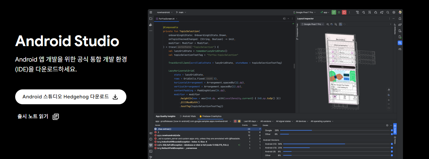Open the Attributes side tab
Image resolution: width=429 pixels, height=159 pixels.
point(395,28)
